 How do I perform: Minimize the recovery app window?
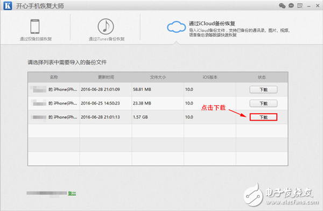(309, 6)
